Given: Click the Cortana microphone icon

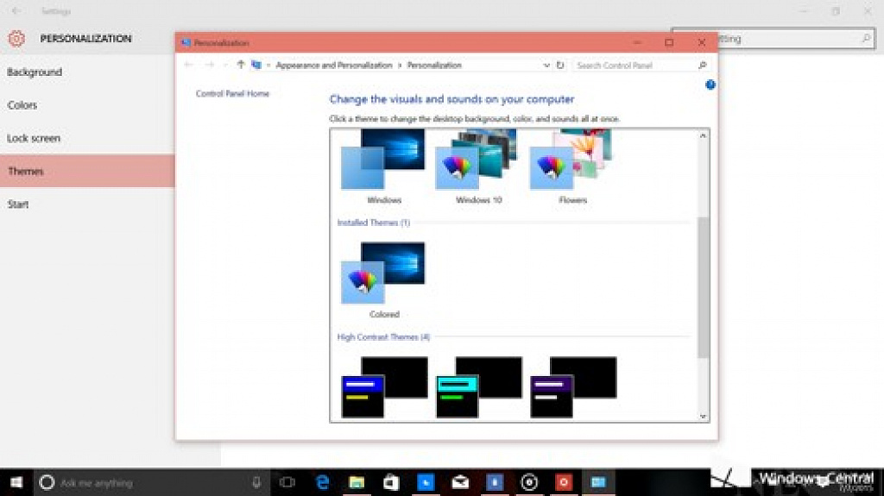Looking at the screenshot, I should 256,482.
